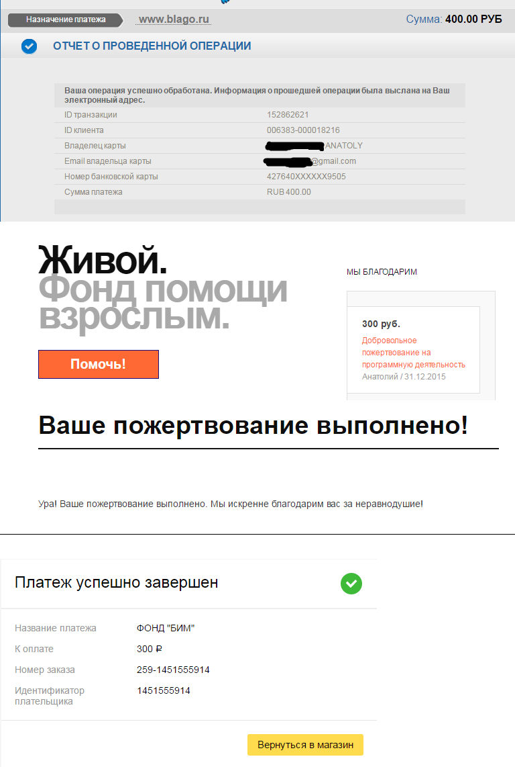Click the blue checkmark icon beside report heading
Screen dimensions: 515x767
coord(30,46)
